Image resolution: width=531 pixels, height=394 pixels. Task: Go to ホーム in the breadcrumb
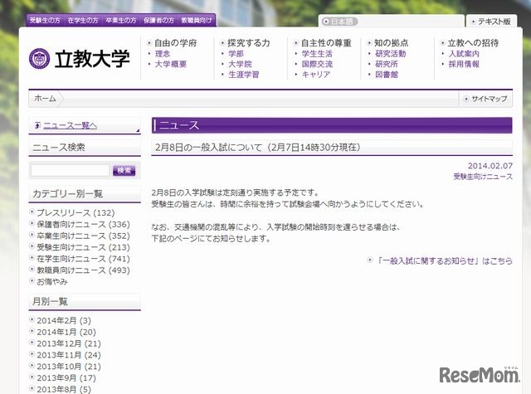click(x=45, y=99)
